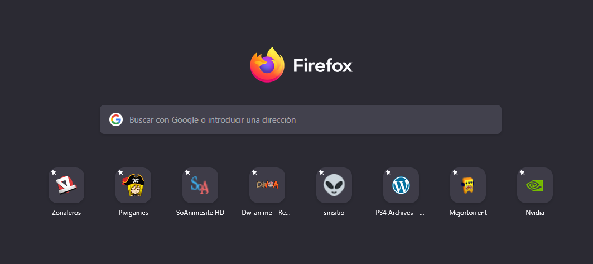The height and width of the screenshot is (264, 593).
Task: Open the Zonaleros shortcut tile
Action: pyautogui.click(x=66, y=185)
